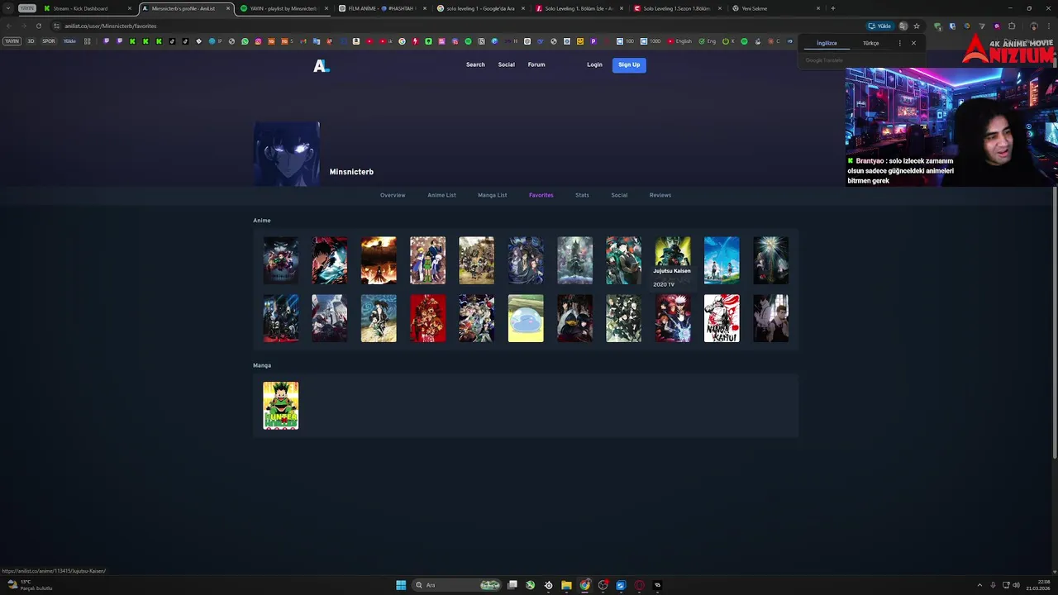Open the white Golden Kamuy cover
Viewport: 1058px width, 595px height.
(x=722, y=318)
